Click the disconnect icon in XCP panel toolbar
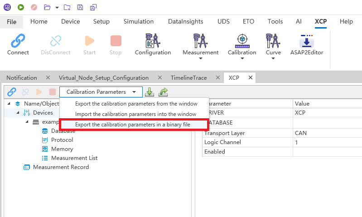Screen dimensions: 362x217 click(25, 92)
